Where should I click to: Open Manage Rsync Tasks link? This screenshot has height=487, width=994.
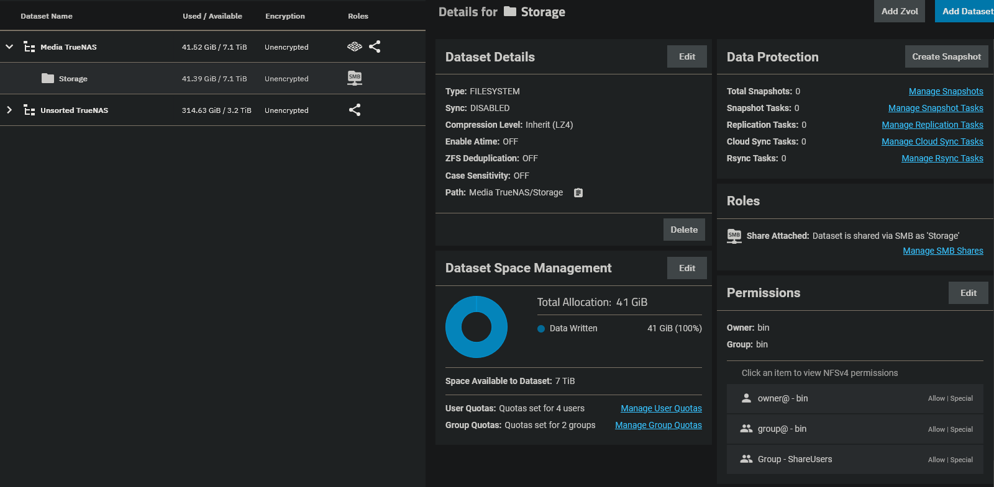942,158
